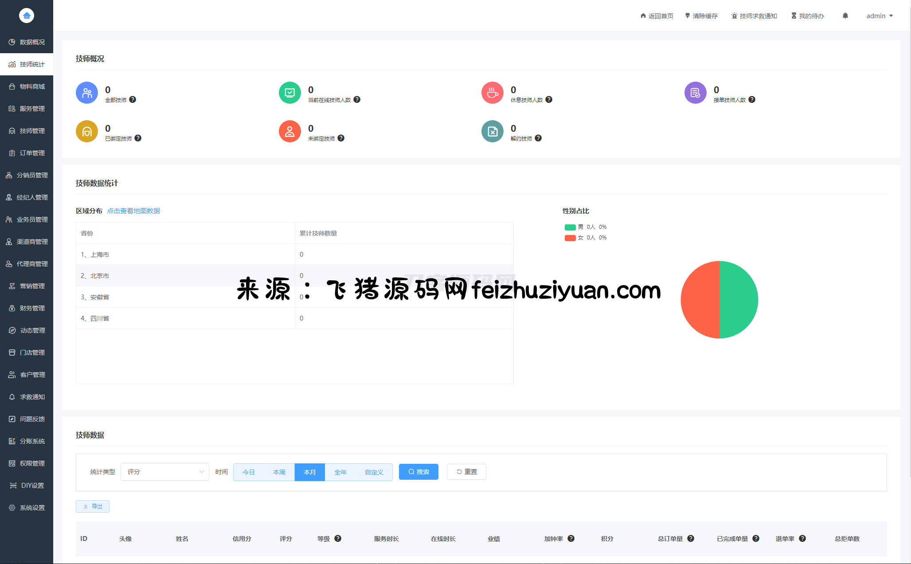
Task: Click help icon next to 全部技师
Action: pos(133,100)
